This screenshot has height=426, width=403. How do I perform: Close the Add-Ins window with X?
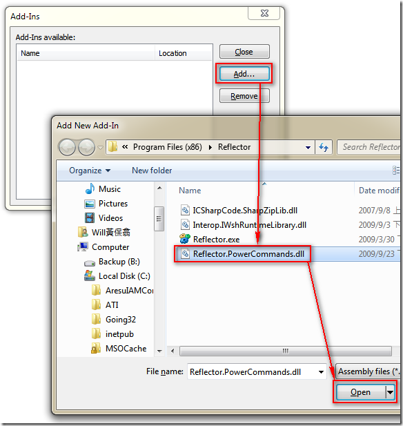264,13
